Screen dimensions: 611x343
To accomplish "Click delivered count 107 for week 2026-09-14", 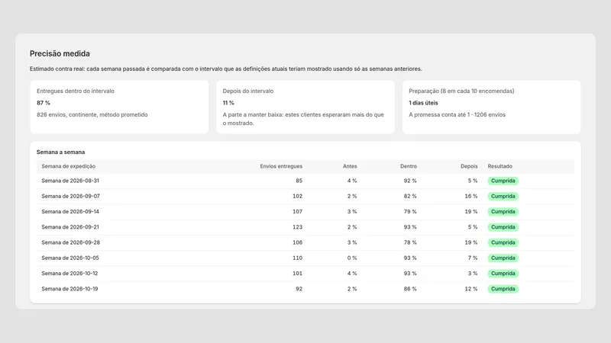I will [x=297, y=212].
